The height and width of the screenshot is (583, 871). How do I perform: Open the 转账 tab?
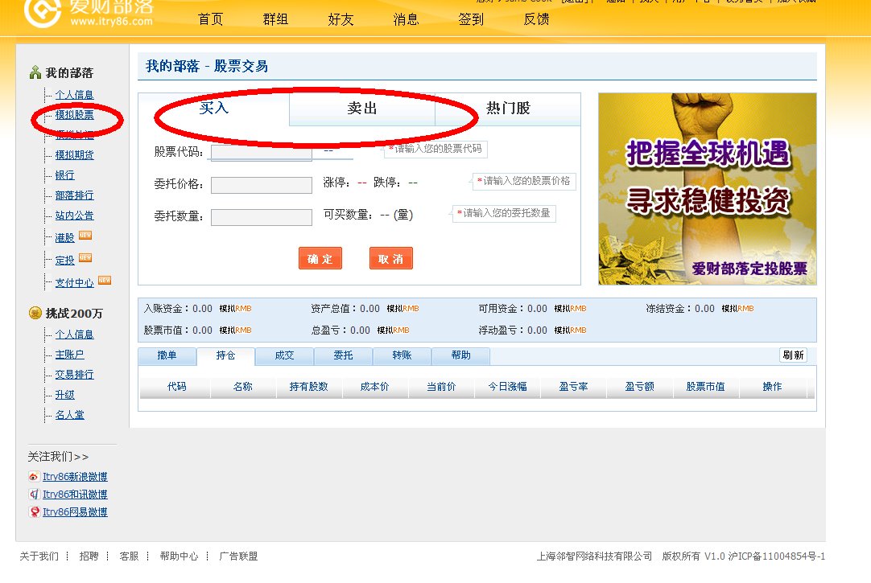pyautogui.click(x=402, y=355)
